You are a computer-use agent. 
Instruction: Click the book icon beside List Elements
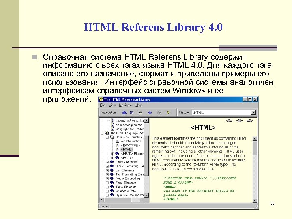click(x=112, y=170)
